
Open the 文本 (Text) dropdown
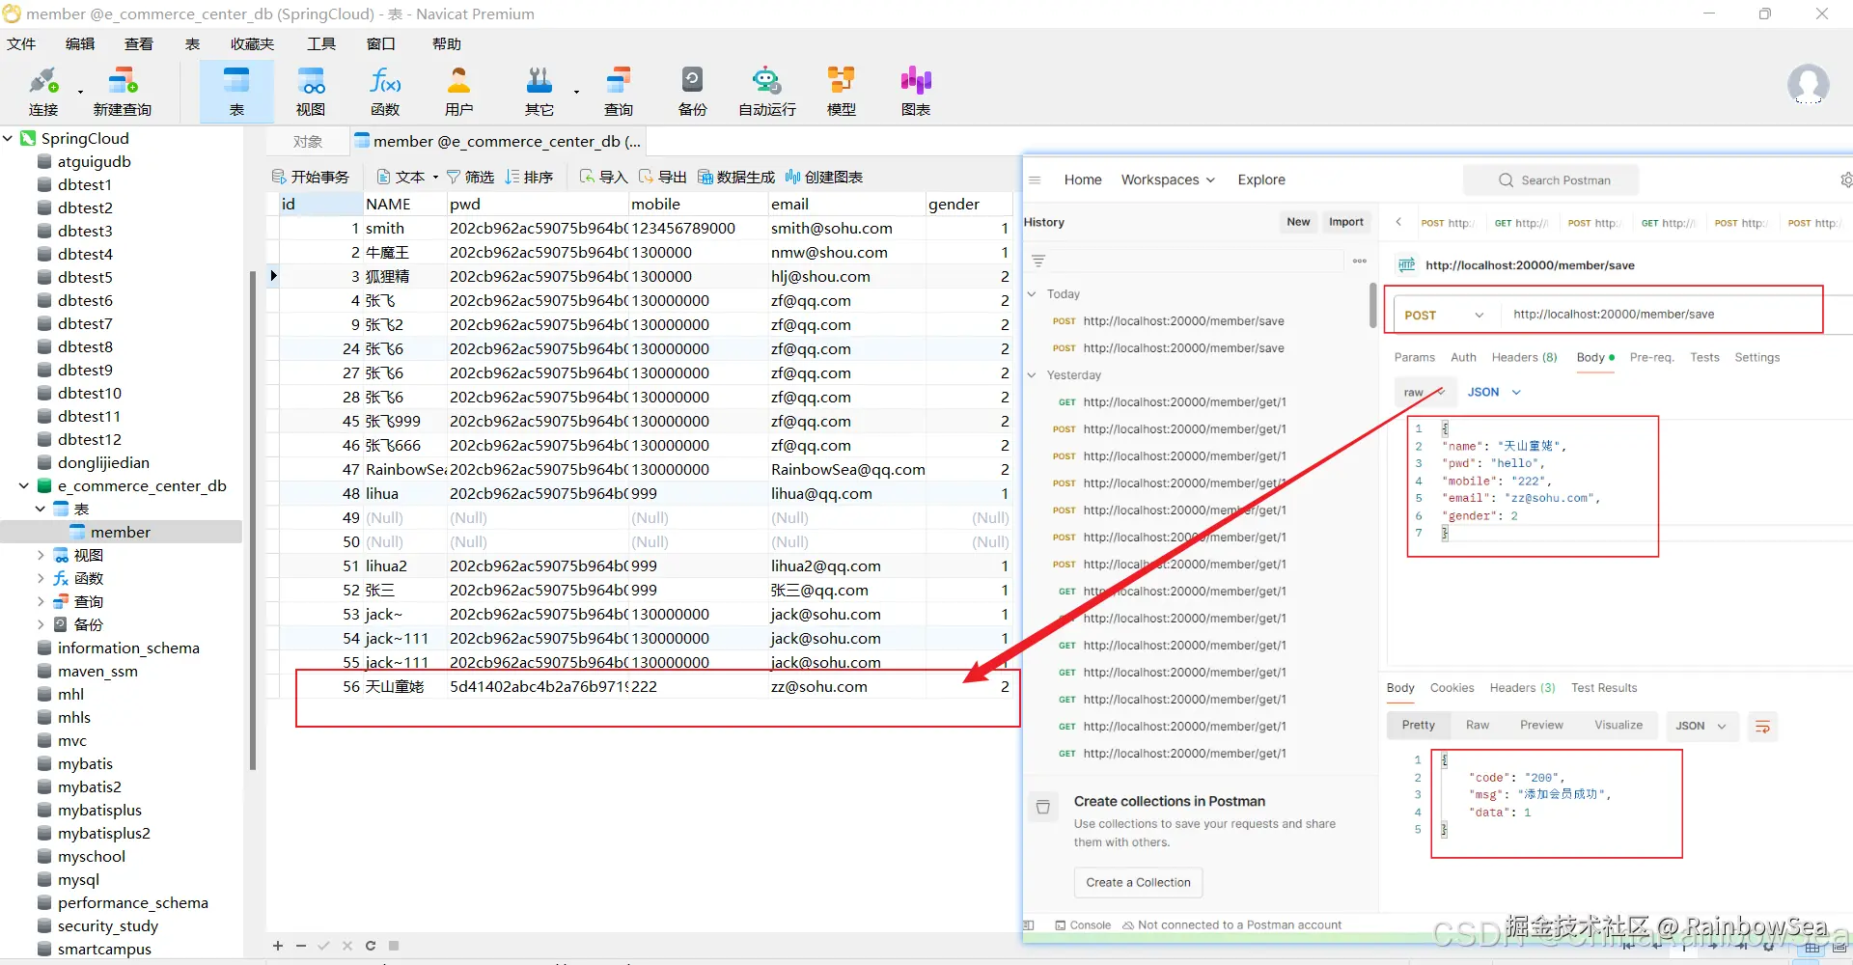[407, 177]
